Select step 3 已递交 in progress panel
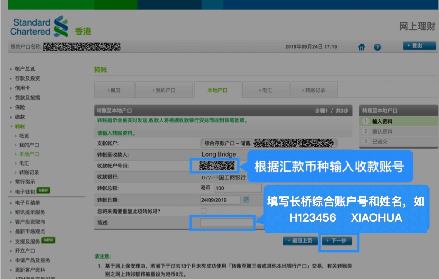Screen dimensions: 439x279 tap(399, 141)
